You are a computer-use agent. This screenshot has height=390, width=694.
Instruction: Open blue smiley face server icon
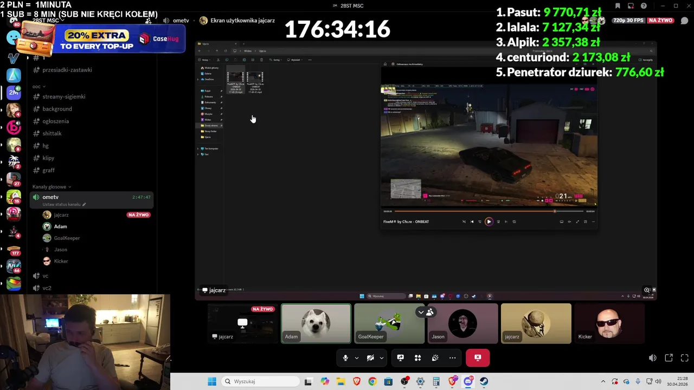pyautogui.click(x=13, y=37)
